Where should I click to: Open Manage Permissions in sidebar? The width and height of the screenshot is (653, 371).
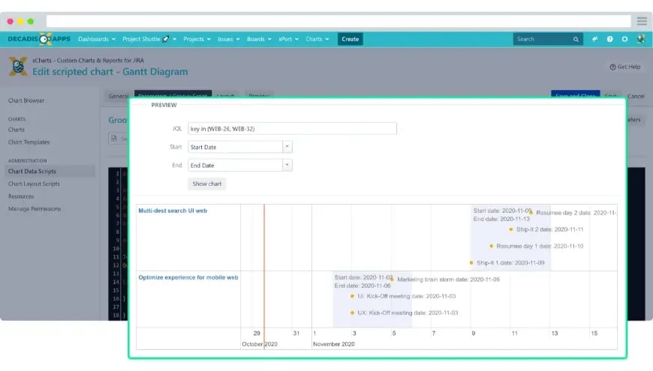(x=35, y=209)
